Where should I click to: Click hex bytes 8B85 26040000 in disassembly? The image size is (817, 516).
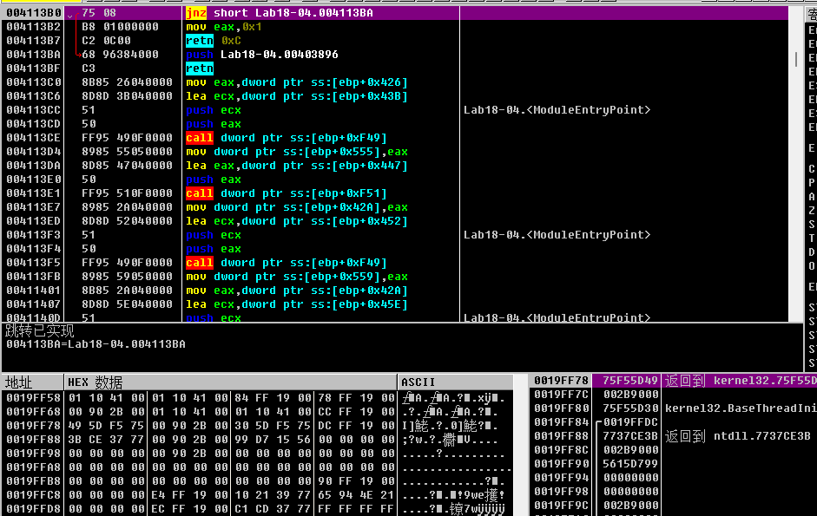pyautogui.click(x=127, y=82)
